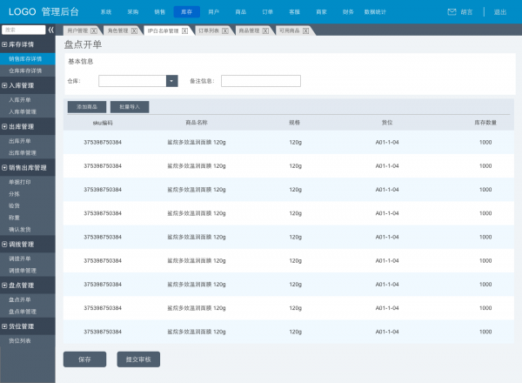This screenshot has height=383, width=522.
Task: Click the 添加商品 button
Action: (86, 106)
